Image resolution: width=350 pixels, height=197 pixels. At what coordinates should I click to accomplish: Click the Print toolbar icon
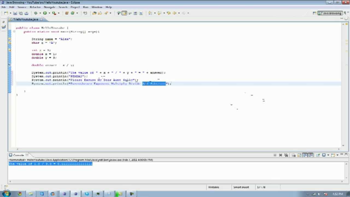click(x=27, y=13)
